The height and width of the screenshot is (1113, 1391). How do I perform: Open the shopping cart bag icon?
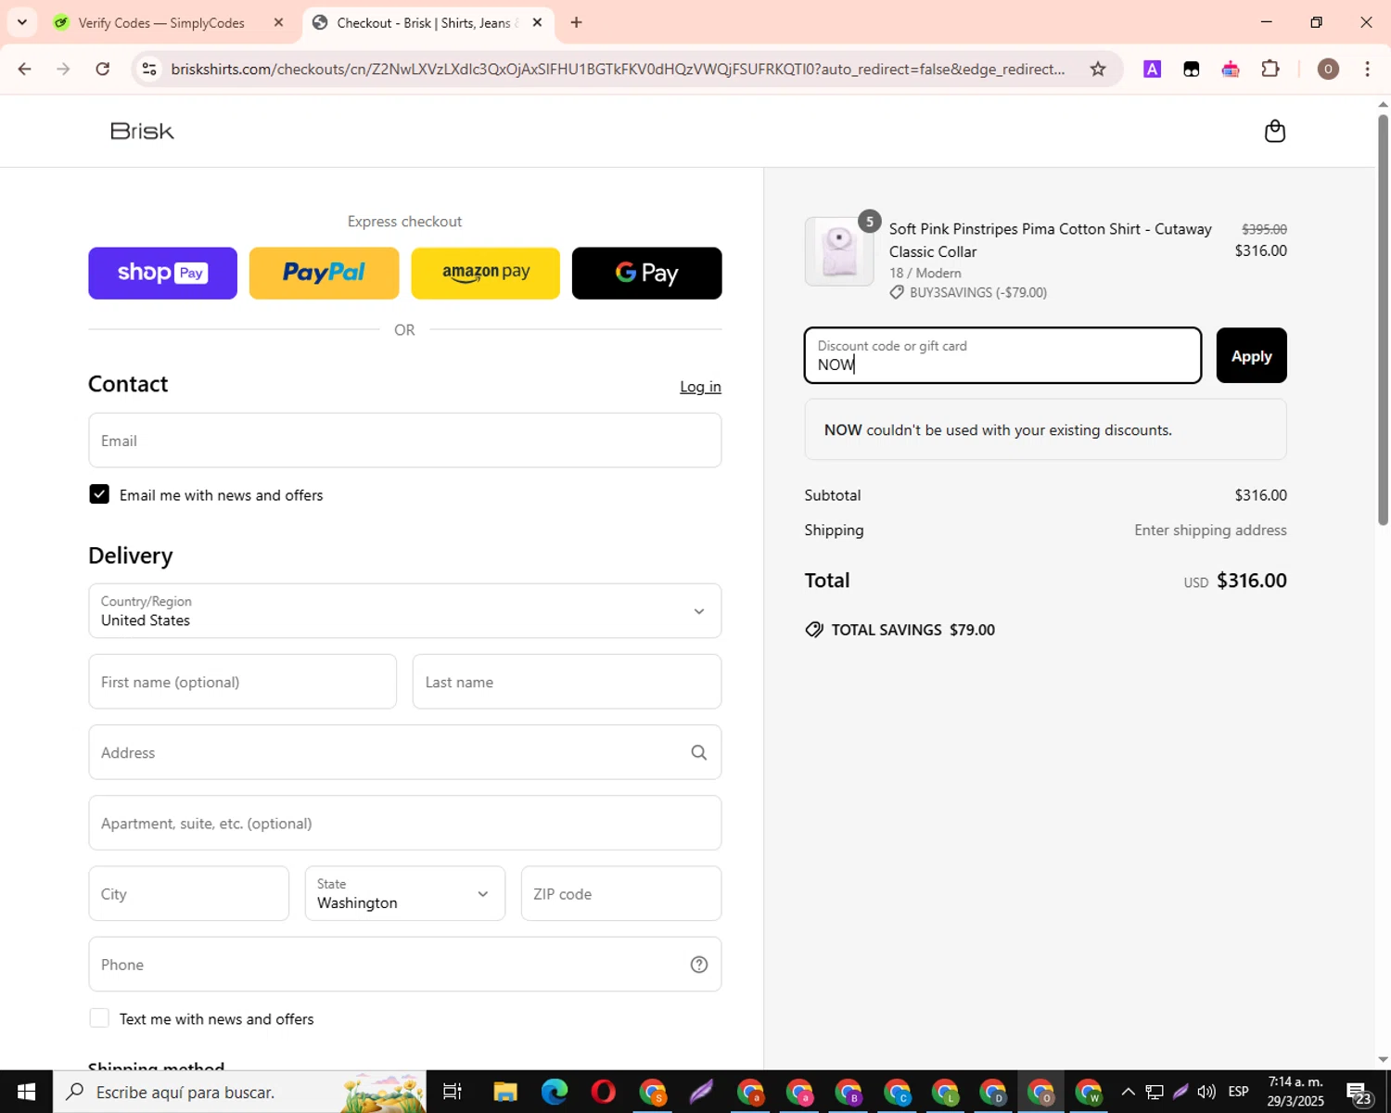point(1275,131)
